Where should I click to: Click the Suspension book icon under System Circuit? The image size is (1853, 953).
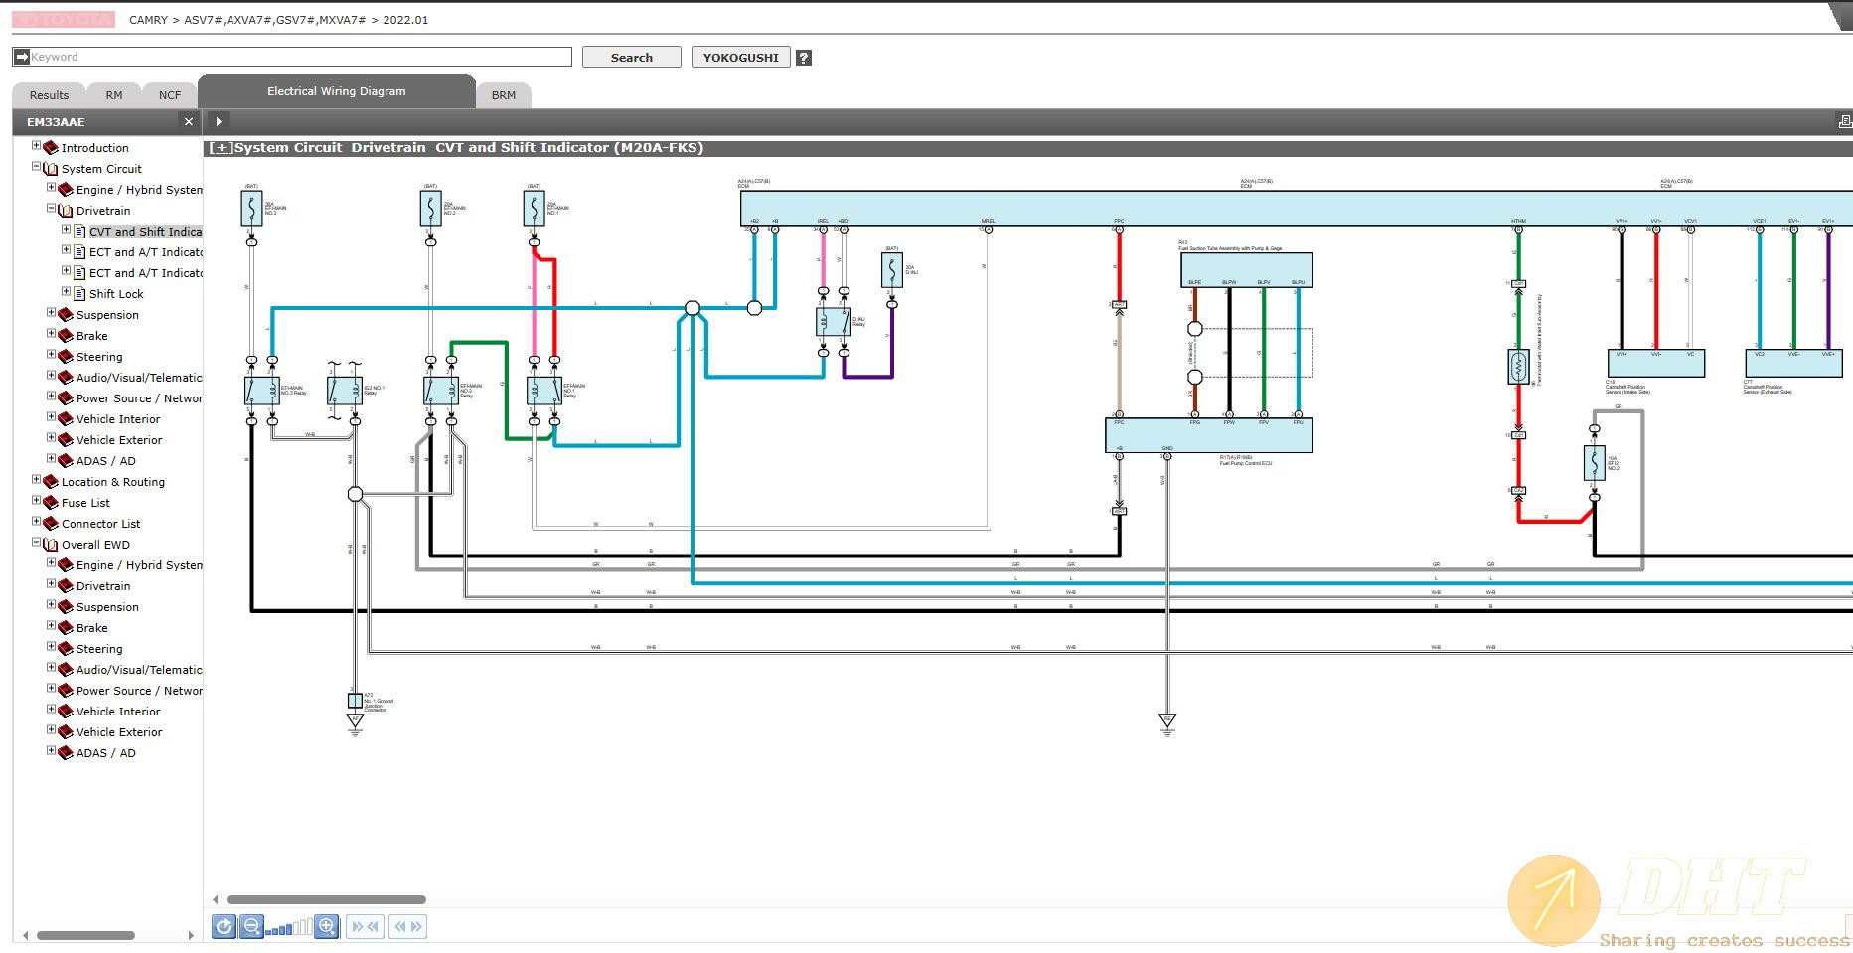(66, 315)
